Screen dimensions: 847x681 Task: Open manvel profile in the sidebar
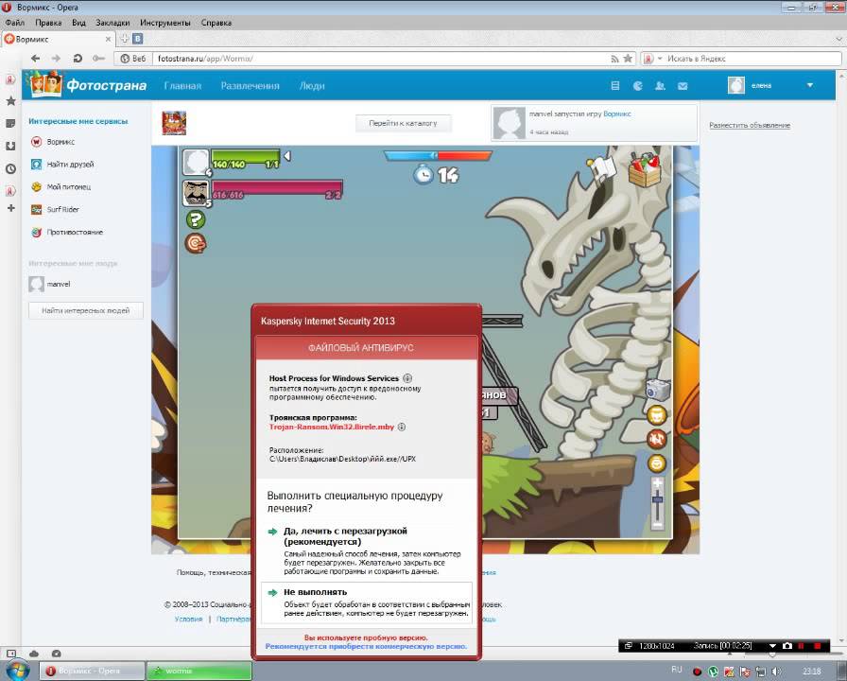click(x=50, y=284)
